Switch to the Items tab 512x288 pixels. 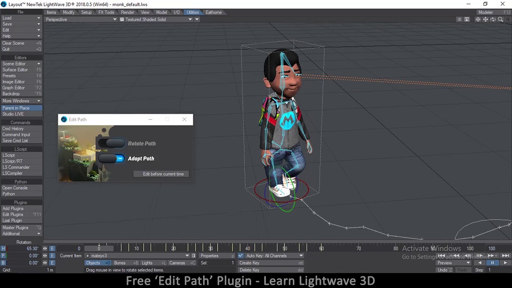[51, 12]
